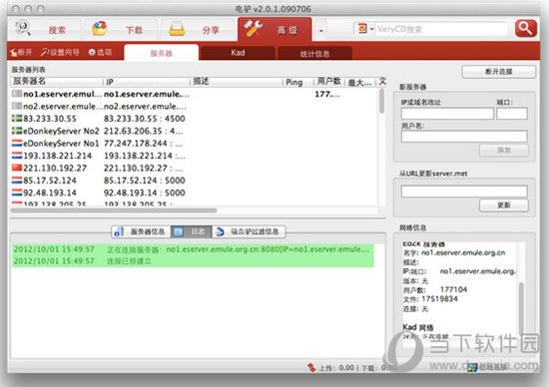Click the server list vertical scrollbar

click(x=381, y=101)
